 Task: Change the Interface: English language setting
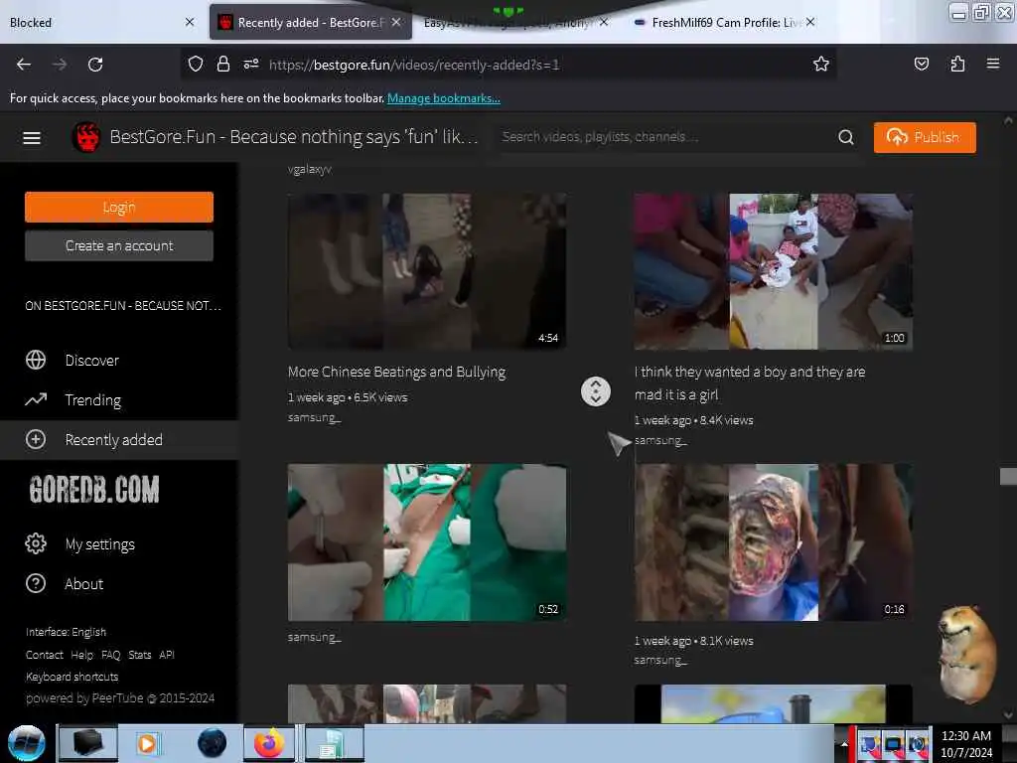click(66, 631)
